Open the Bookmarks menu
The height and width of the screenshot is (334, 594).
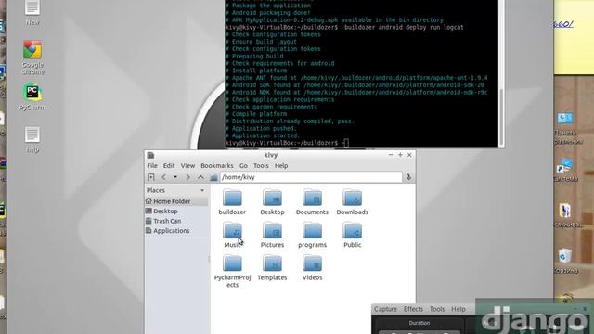tap(217, 166)
